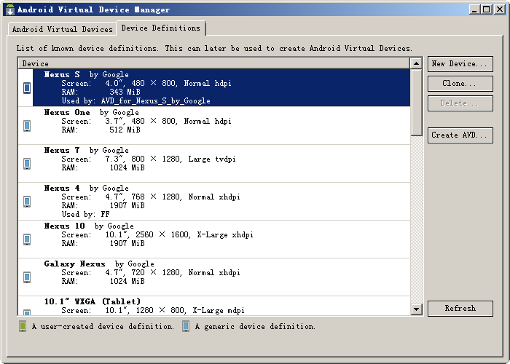Select the Nexus 10 by Google entry

point(214,240)
